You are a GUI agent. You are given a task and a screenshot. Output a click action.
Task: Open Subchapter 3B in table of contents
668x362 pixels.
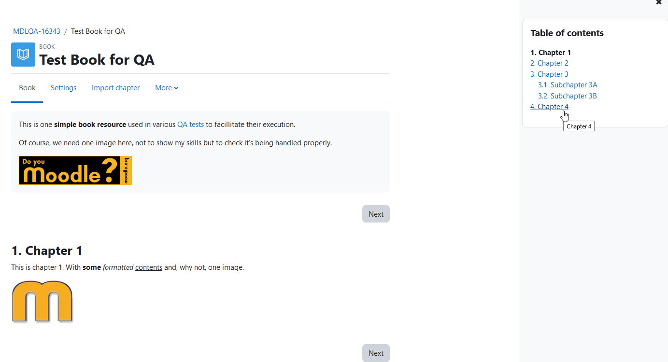[x=568, y=96]
